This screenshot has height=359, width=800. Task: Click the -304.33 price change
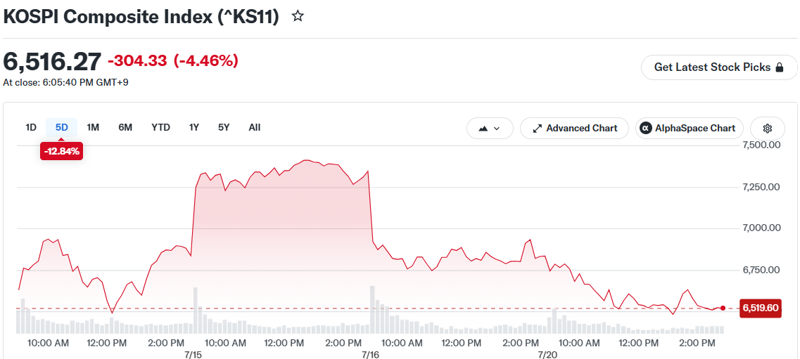[137, 61]
